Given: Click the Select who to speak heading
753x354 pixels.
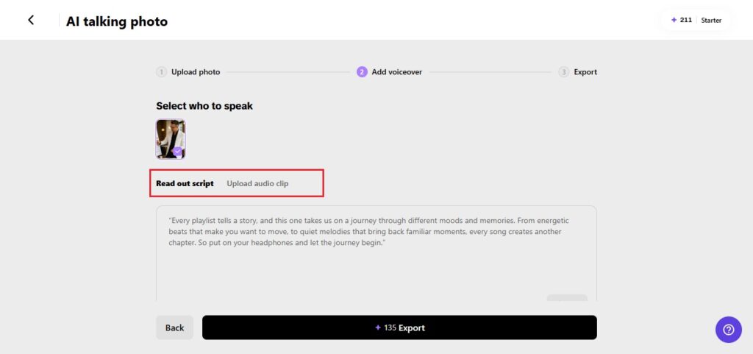Looking at the screenshot, I should coord(204,106).
